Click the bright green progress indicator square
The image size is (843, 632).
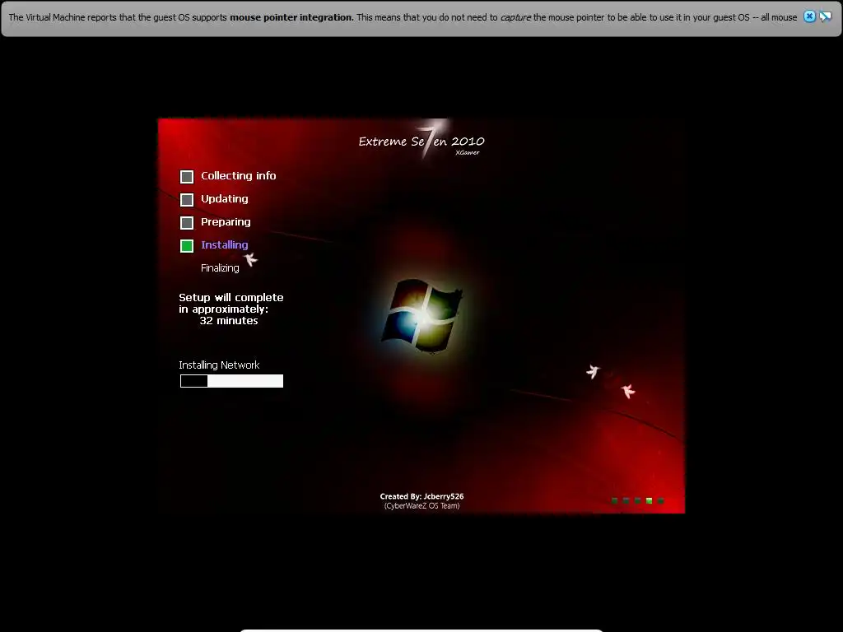coord(649,501)
